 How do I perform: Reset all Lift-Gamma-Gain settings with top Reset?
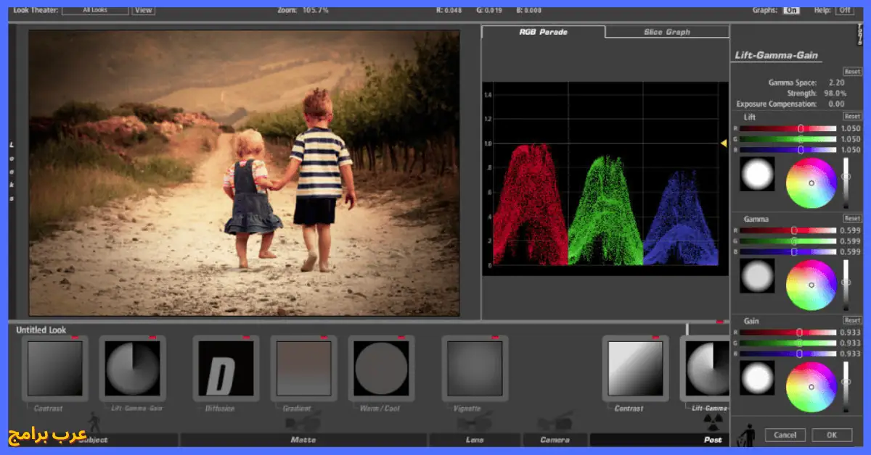coord(852,71)
